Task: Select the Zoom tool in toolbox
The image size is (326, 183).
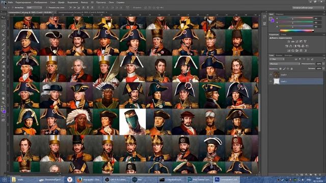Action: [3, 103]
